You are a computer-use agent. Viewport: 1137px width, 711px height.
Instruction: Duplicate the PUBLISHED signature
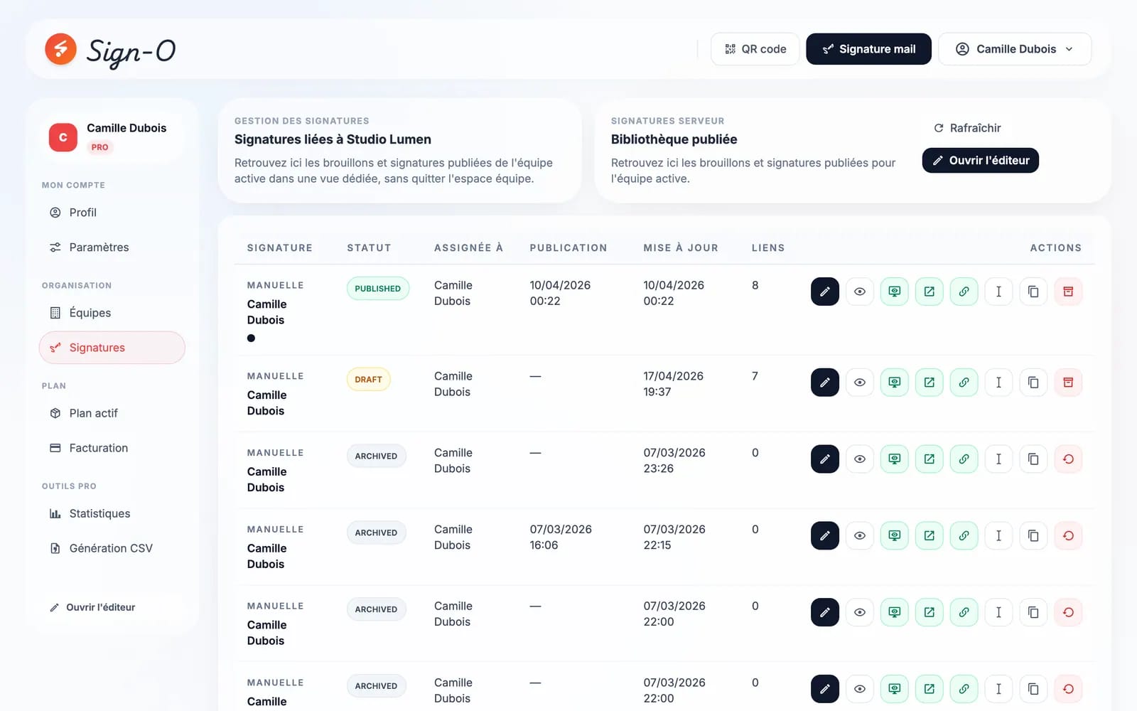tap(1033, 292)
